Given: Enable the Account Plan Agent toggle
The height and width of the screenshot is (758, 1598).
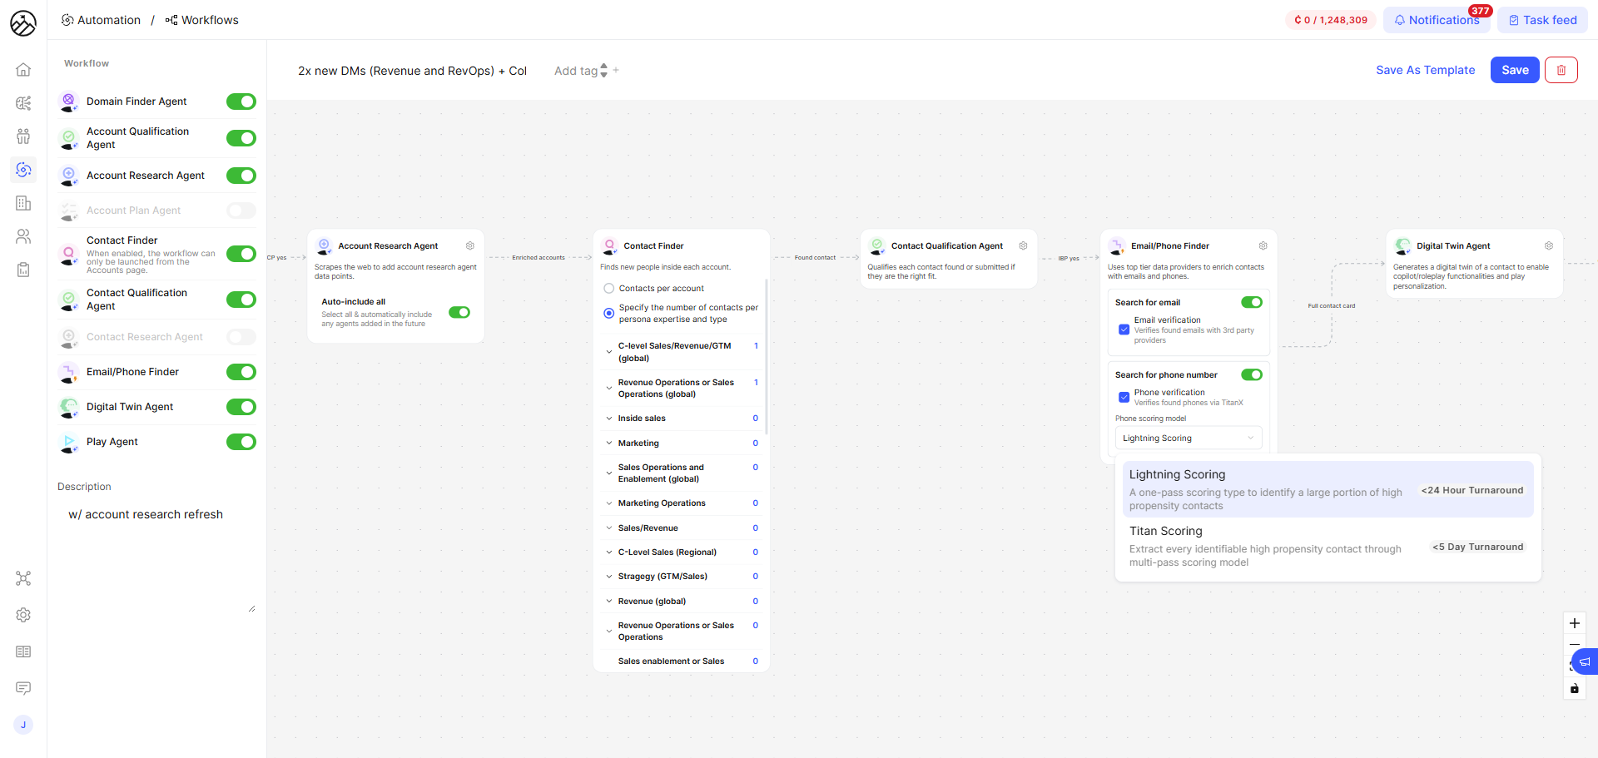Looking at the screenshot, I should [241, 211].
